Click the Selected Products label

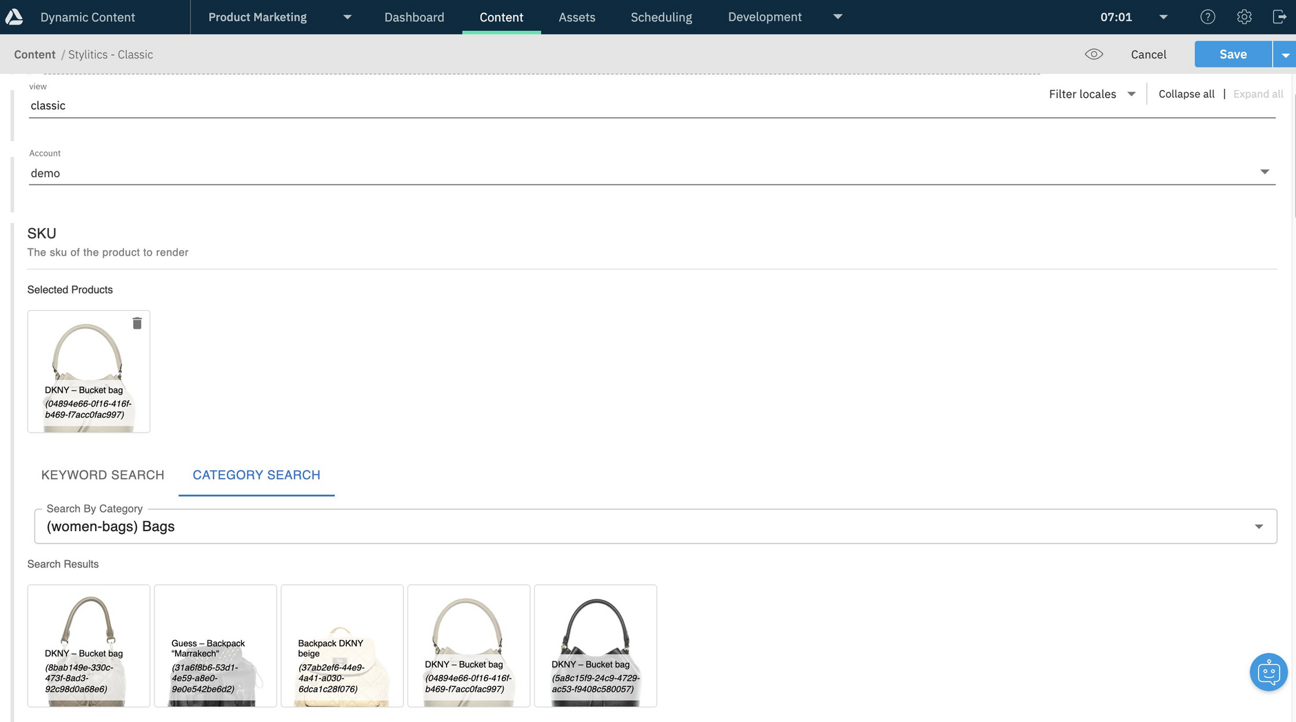click(x=70, y=289)
